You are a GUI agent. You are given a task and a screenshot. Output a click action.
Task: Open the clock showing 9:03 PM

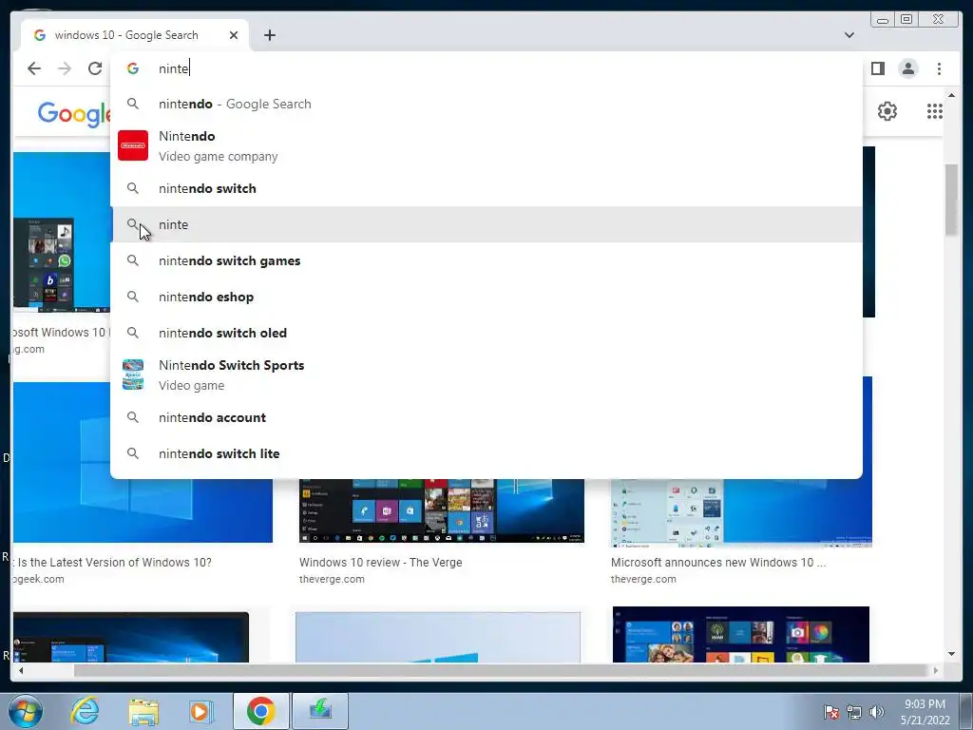[925, 712]
